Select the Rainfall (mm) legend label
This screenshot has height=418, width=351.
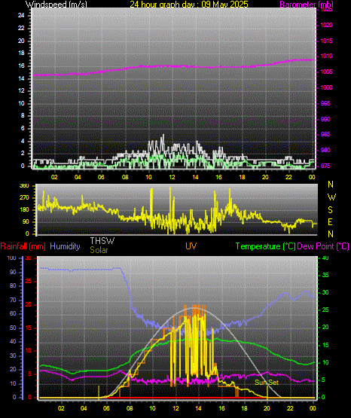23,246
